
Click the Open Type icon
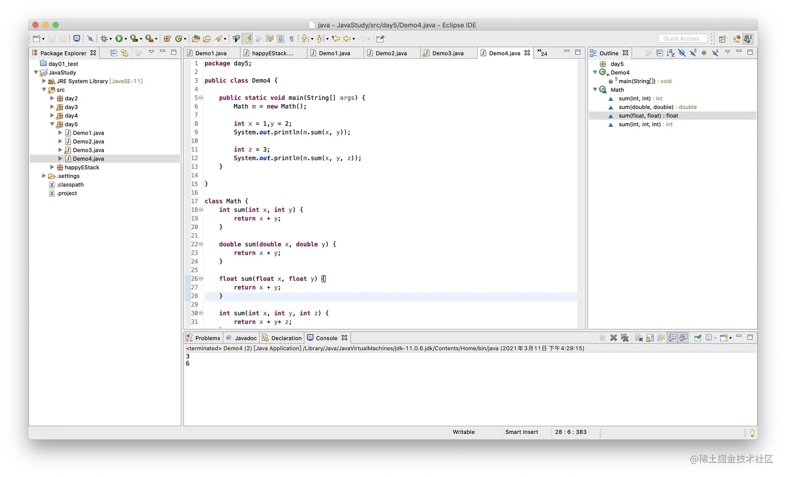coord(195,38)
